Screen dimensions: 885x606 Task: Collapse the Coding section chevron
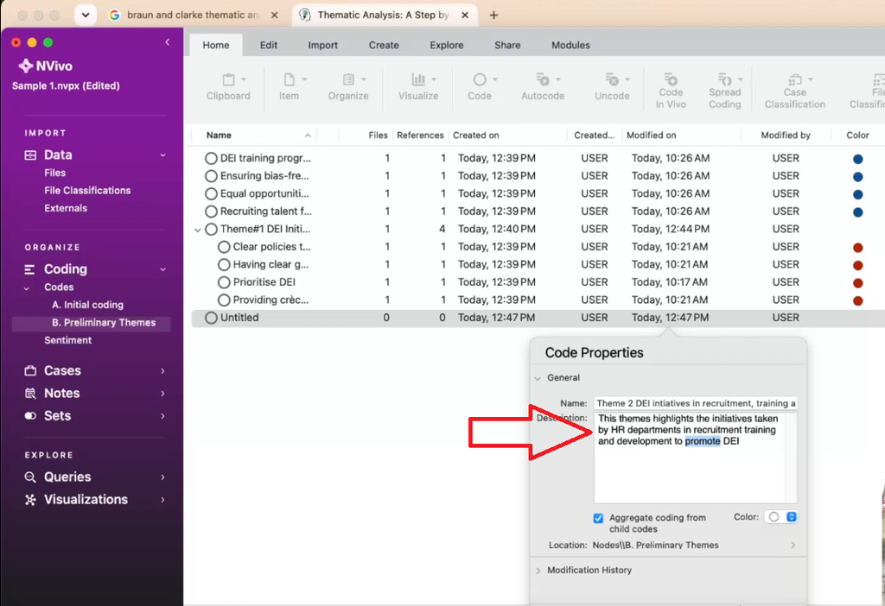pyautogui.click(x=162, y=269)
